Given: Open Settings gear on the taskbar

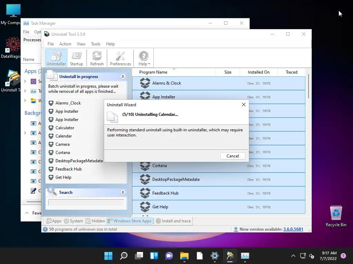Looking at the screenshot, I should 214,256.
